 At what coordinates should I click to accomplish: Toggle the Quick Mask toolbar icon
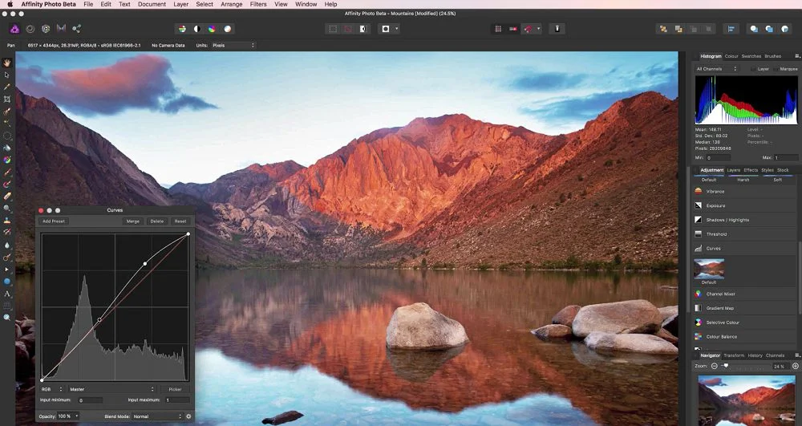coord(386,29)
